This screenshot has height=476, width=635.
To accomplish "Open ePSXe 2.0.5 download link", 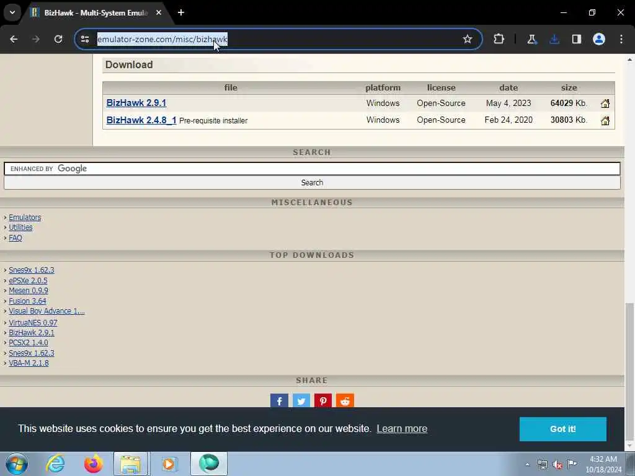I will pyautogui.click(x=28, y=281).
